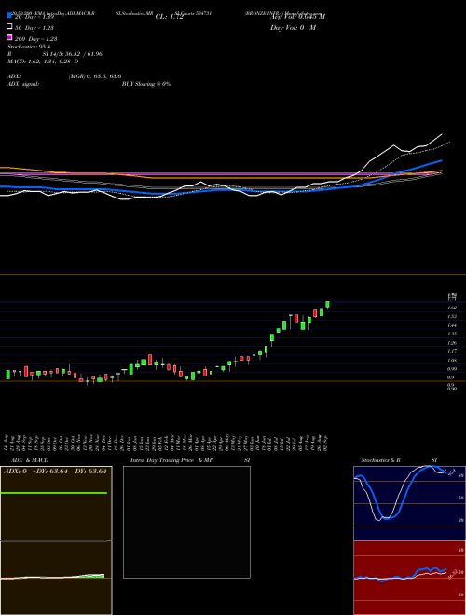Click the 'ADX:' label in the header
The image size is (466, 615).
[14, 76]
